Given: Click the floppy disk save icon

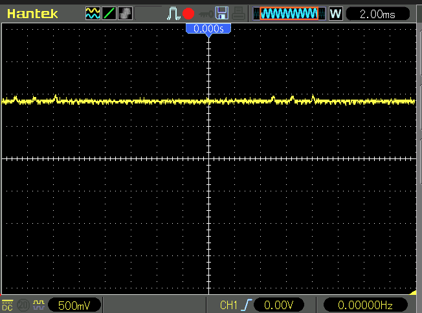Looking at the screenshot, I should point(222,13).
